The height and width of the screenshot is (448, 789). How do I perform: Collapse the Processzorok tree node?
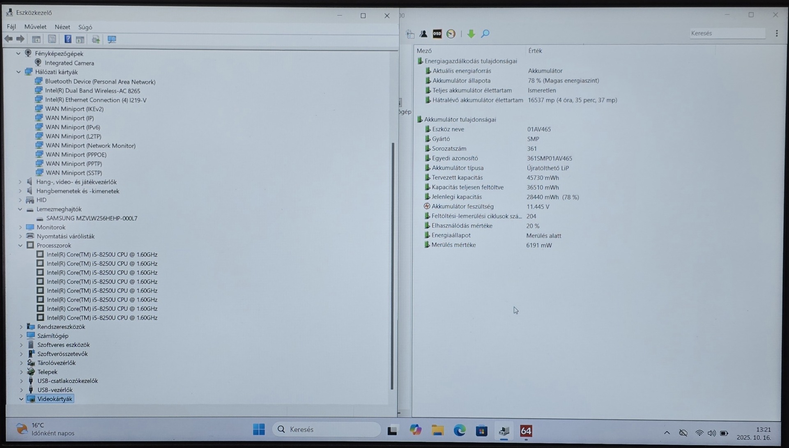click(20, 245)
